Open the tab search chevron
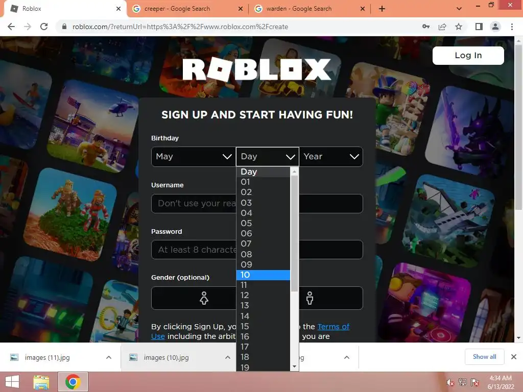 coord(459,9)
